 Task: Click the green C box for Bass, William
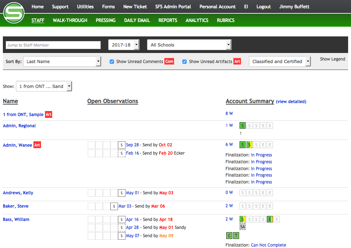229,236
